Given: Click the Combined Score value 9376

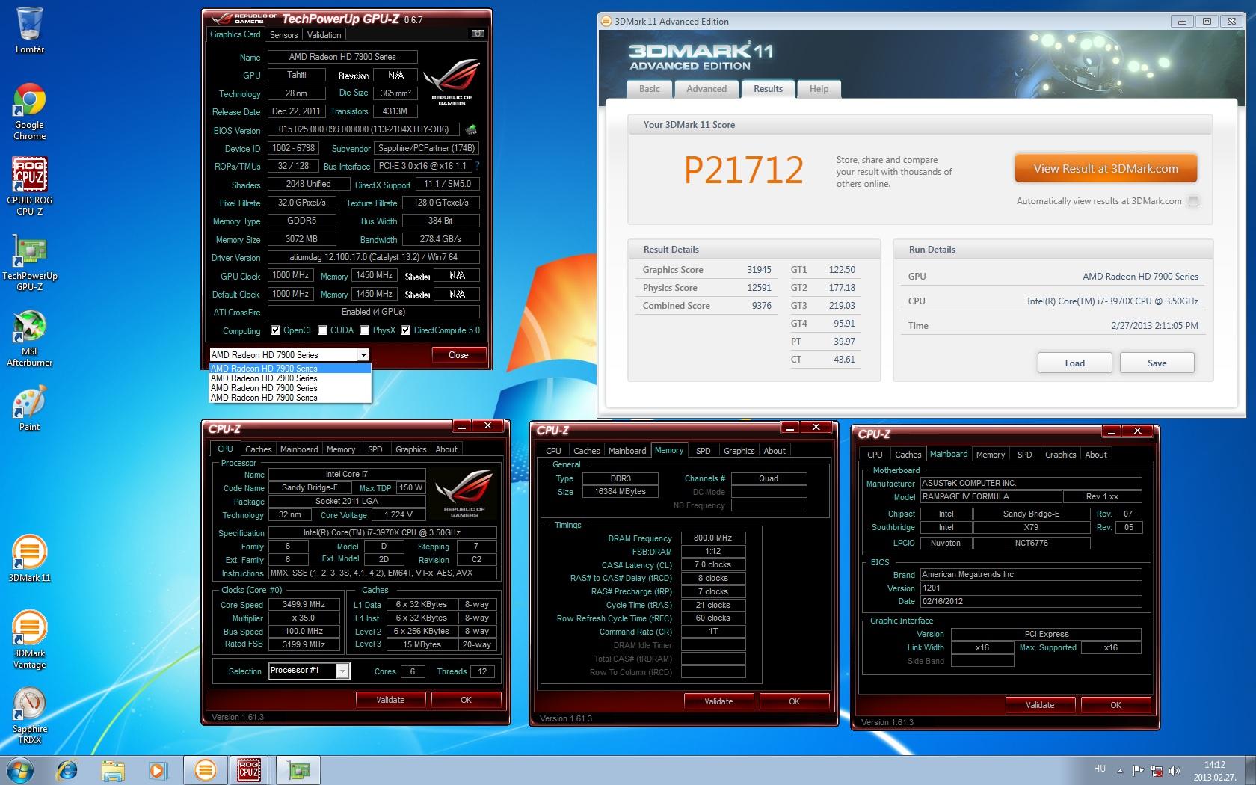Looking at the screenshot, I should (761, 306).
